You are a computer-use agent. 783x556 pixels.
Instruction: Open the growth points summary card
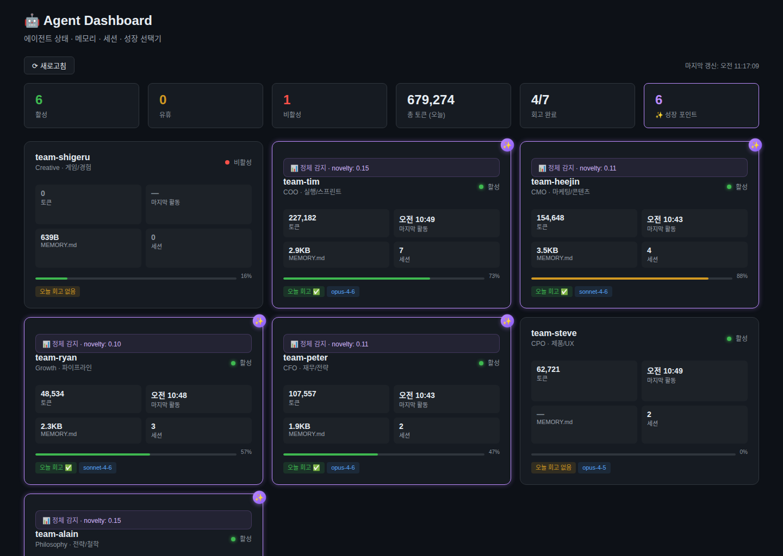(x=701, y=105)
